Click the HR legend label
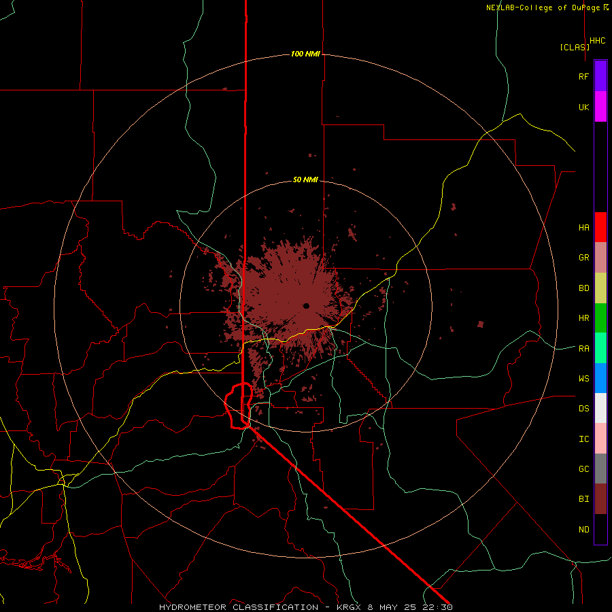The image size is (612, 612). tap(583, 318)
